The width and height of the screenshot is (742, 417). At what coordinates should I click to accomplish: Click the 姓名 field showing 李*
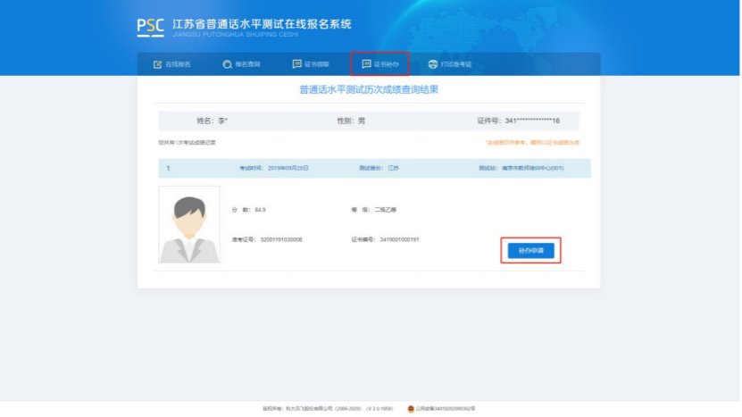(x=212, y=121)
